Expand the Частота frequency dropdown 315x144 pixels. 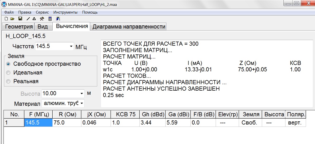[71, 47]
